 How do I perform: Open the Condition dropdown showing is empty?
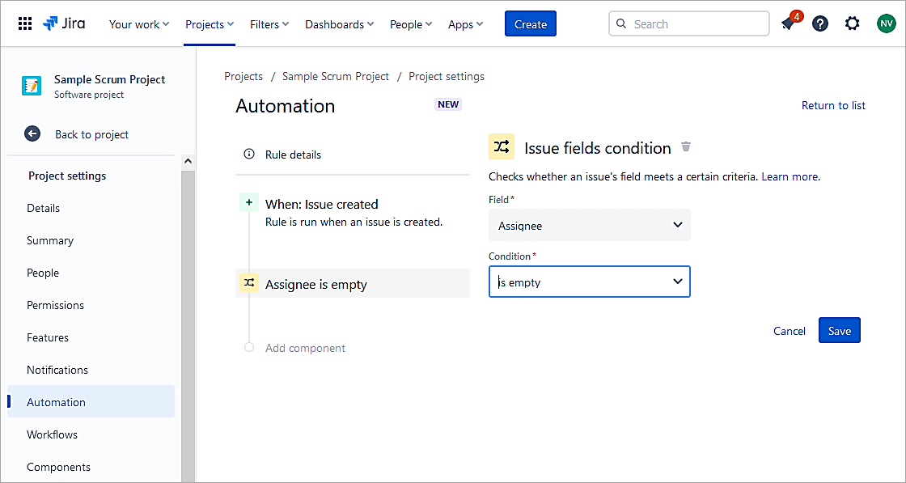click(x=589, y=282)
